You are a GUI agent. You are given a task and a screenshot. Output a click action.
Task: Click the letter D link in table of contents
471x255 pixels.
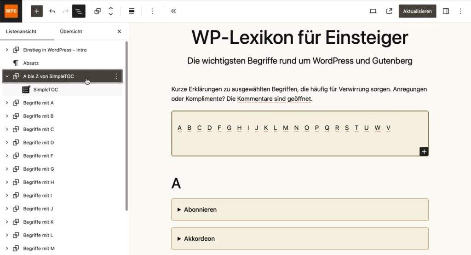[210, 128]
